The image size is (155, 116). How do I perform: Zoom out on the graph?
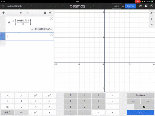pyautogui.click(x=151, y=24)
